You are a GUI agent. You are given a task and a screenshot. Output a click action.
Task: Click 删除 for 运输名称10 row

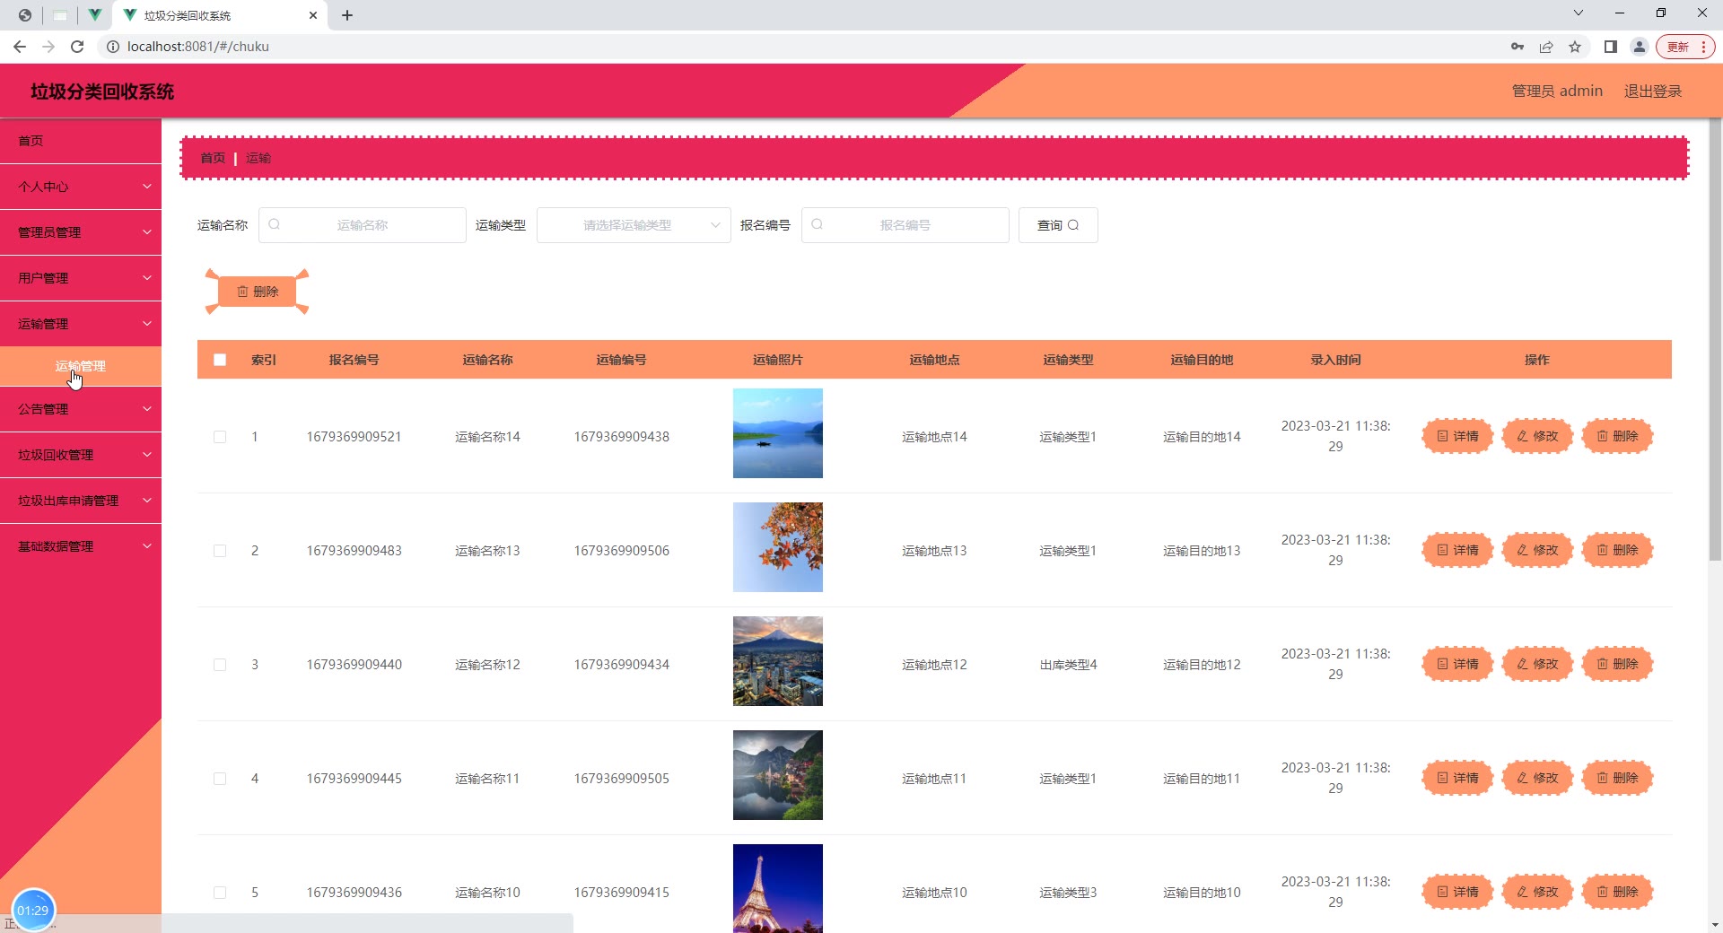point(1617,892)
